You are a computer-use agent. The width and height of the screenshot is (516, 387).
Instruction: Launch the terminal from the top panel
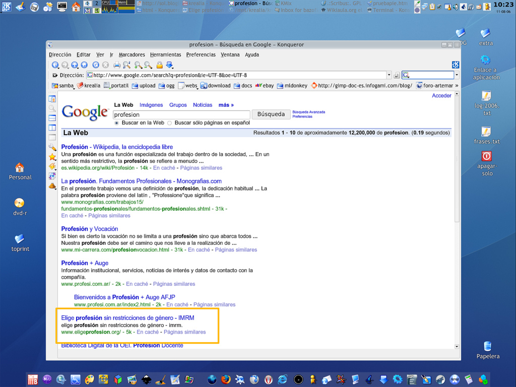coord(62,7)
